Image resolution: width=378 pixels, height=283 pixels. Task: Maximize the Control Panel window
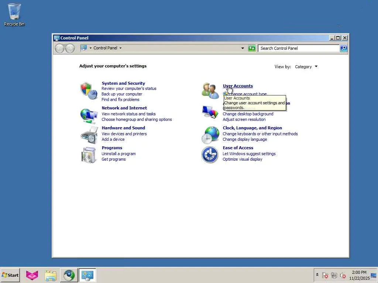point(338,38)
